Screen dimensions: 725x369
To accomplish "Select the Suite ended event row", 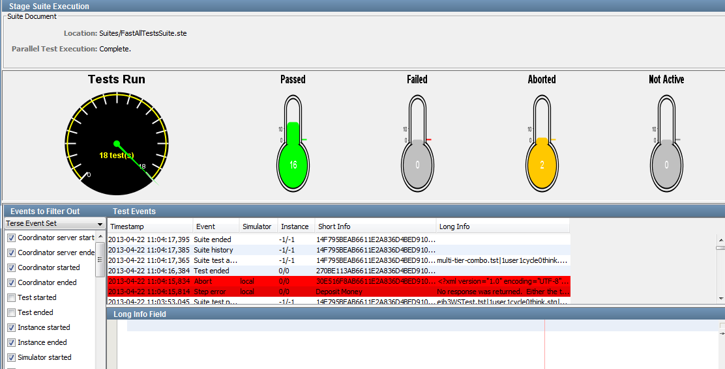I will pos(338,239).
